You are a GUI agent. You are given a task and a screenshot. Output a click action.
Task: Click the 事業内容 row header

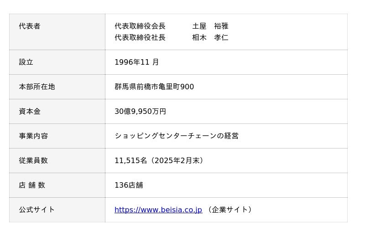[33, 136]
